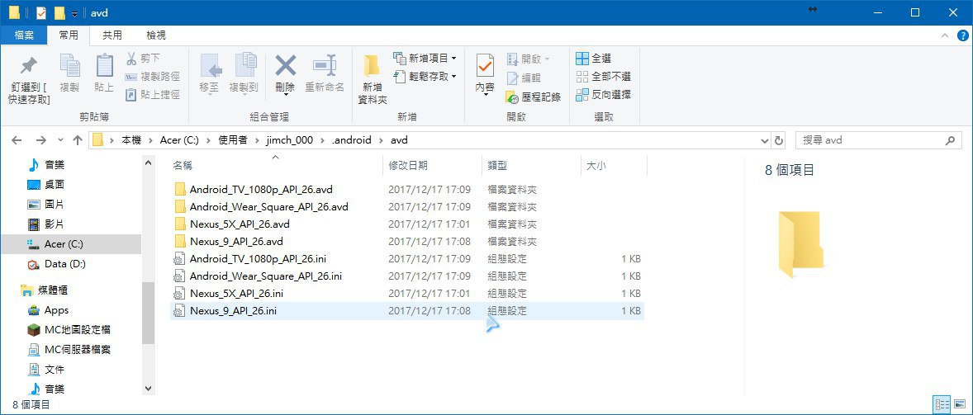Click properties icon in quick access toolbar
The height and width of the screenshot is (415, 973).
tap(41, 13)
